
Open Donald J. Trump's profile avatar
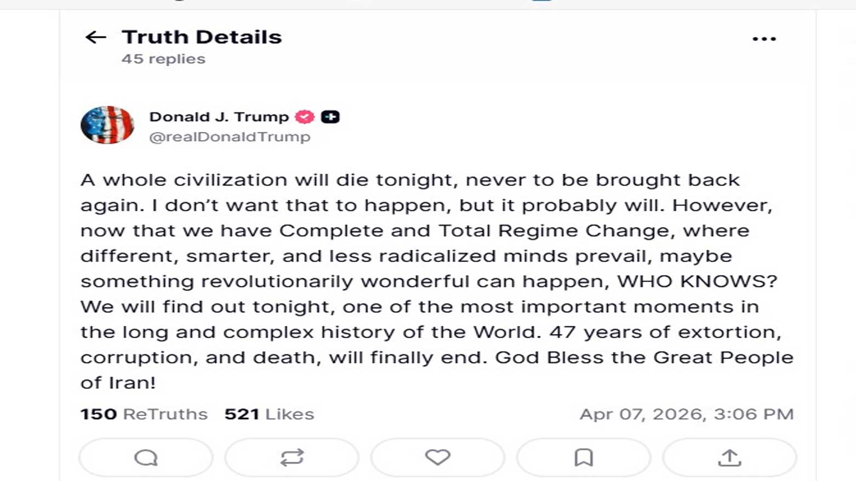tap(107, 125)
